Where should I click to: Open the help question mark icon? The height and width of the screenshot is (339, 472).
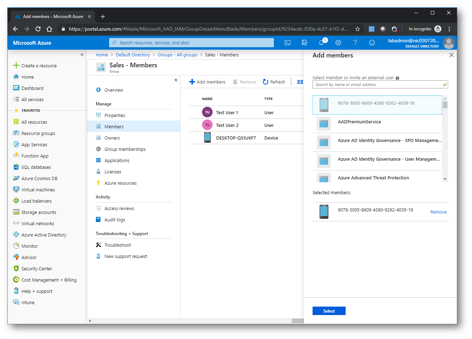click(355, 43)
